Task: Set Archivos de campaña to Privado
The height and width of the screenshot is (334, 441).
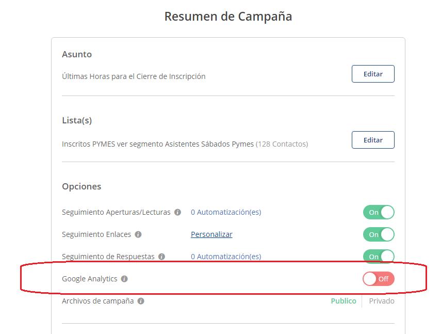Action: coord(381,301)
